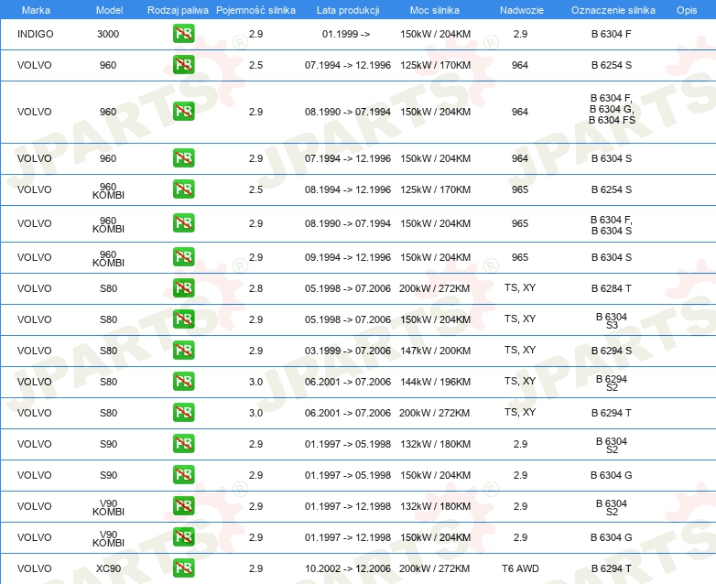The image size is (716, 584).
Task: Click fuel icon in S80 147kW / 200KM row
Action: click(x=183, y=351)
